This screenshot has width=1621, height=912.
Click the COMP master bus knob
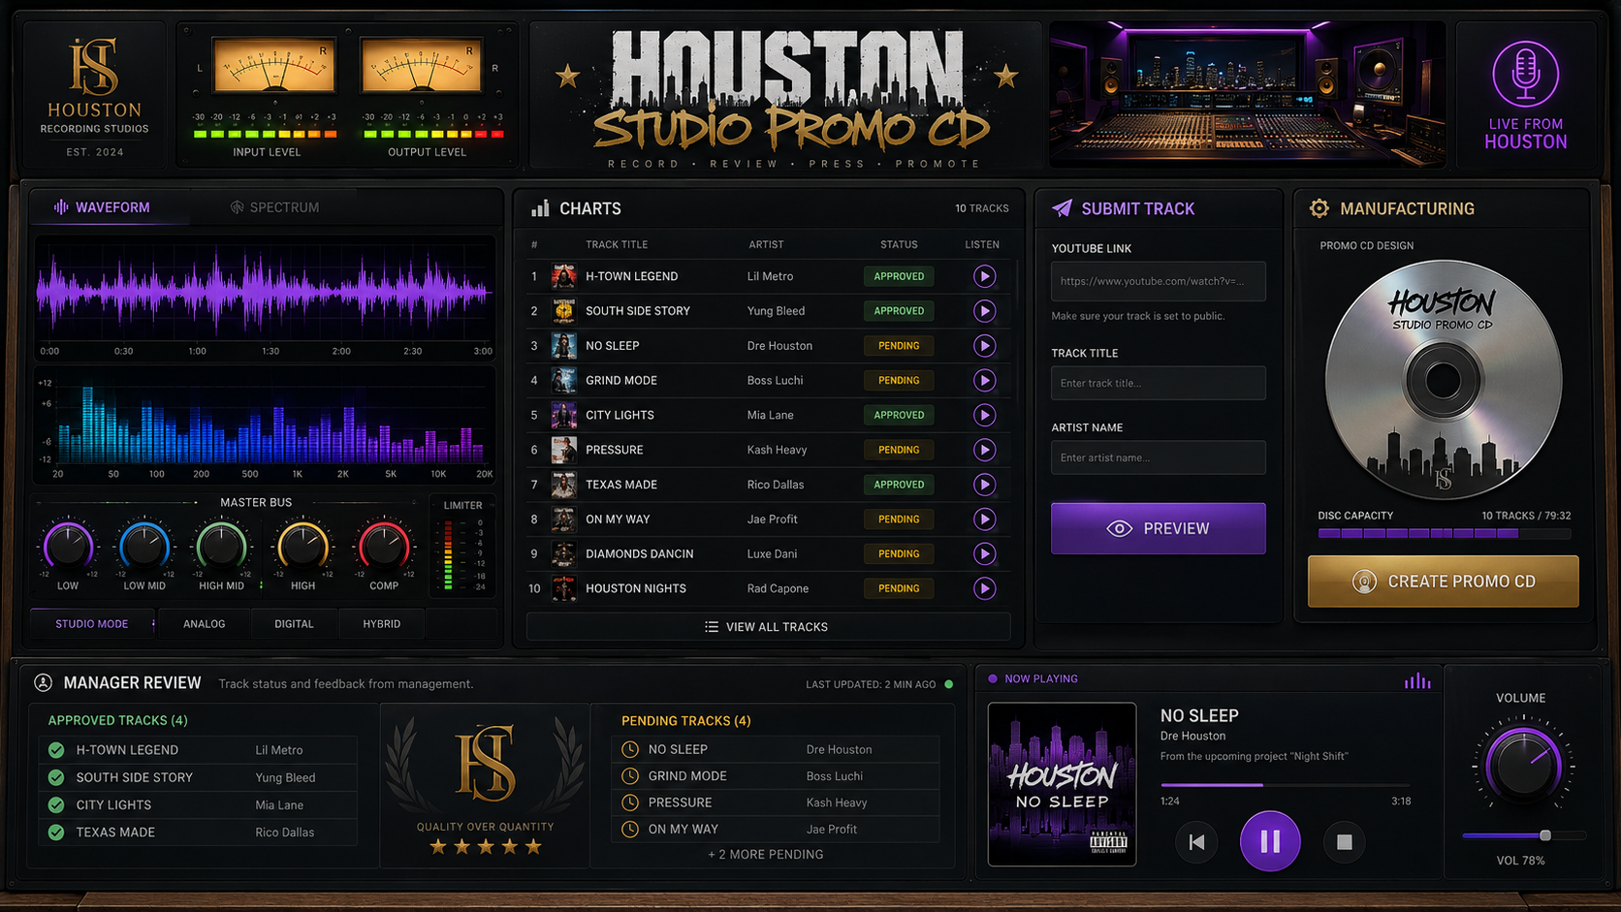point(384,547)
